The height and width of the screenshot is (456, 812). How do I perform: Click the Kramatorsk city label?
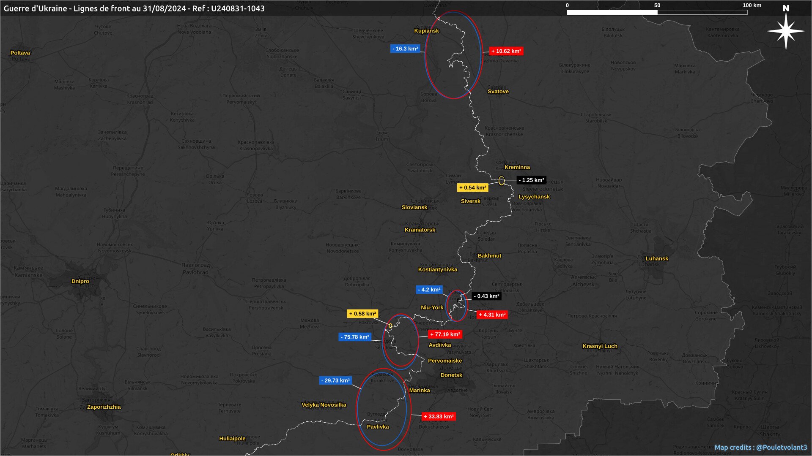[420, 230]
